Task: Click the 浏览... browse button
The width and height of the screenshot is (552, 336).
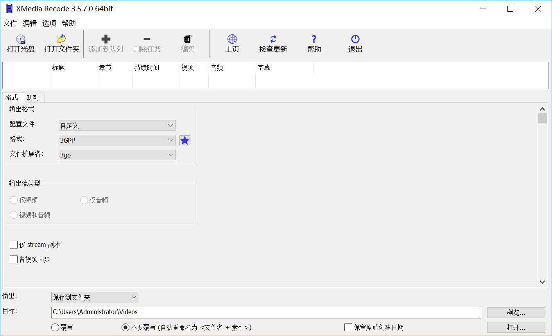Action: (x=516, y=313)
